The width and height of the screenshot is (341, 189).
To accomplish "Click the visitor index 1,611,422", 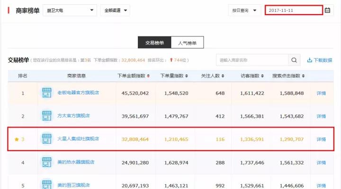I will 252,93.
